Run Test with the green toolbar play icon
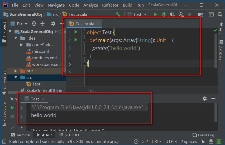225x145 pixels. coord(155,14)
